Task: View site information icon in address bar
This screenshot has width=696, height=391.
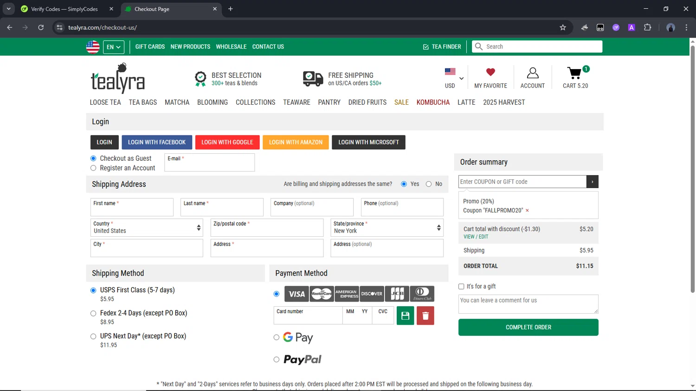Action: coord(59,27)
